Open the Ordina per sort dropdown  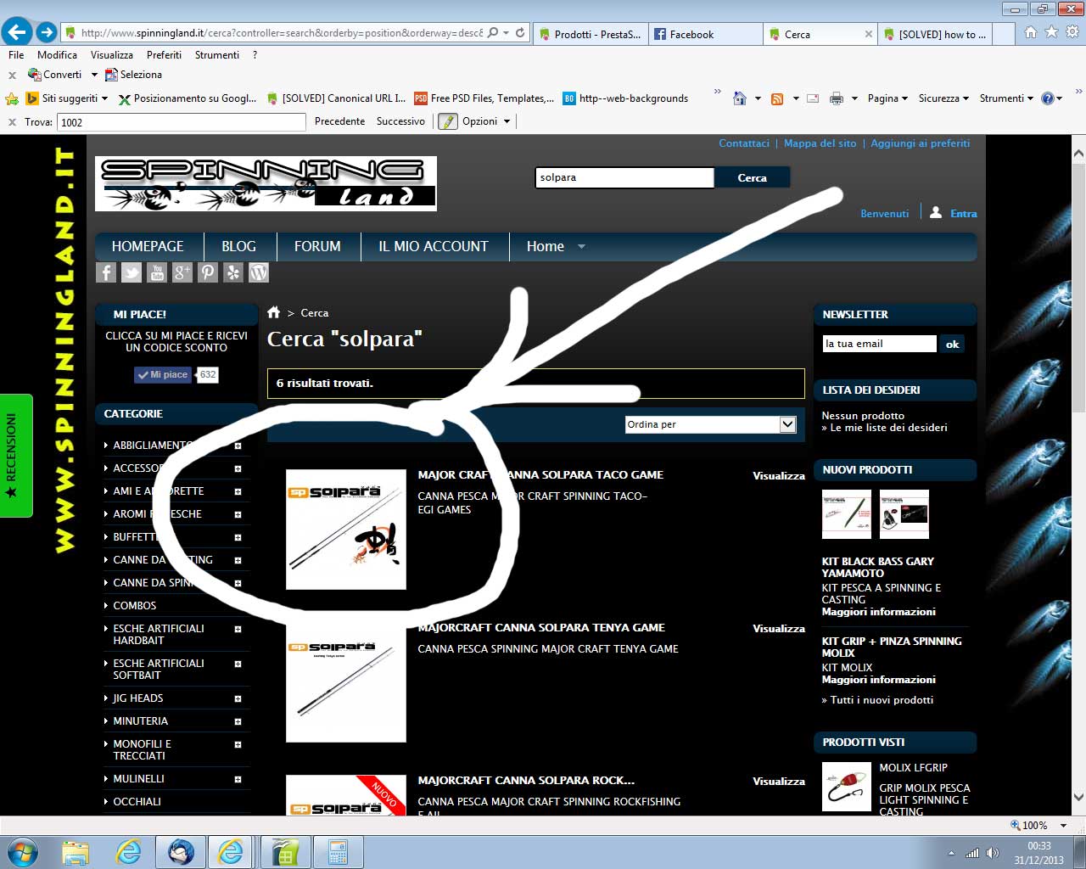point(711,424)
